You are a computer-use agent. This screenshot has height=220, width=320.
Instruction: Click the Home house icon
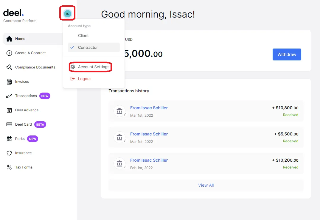(9, 39)
